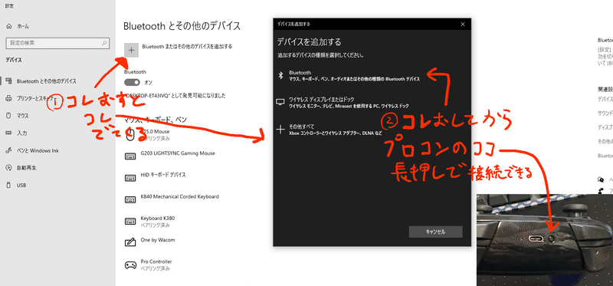The image size is (613, 286).
Task: Click the 設定の検索 search field
Action: [x=57, y=43]
